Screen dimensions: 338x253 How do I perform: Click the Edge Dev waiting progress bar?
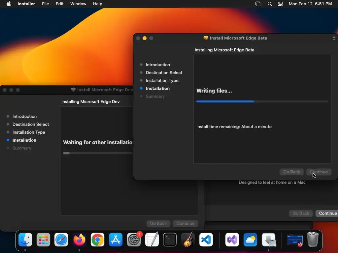pos(98,153)
